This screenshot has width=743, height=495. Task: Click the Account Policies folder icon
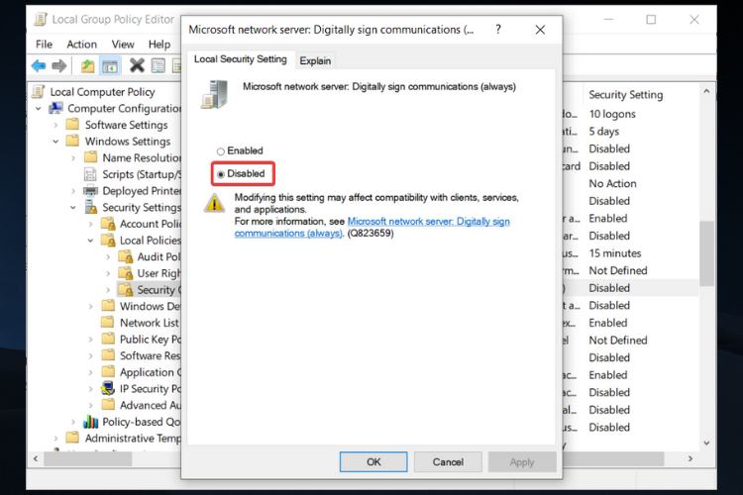point(109,224)
